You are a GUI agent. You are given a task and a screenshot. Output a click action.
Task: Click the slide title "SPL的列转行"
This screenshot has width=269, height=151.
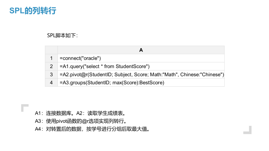[x=33, y=11]
